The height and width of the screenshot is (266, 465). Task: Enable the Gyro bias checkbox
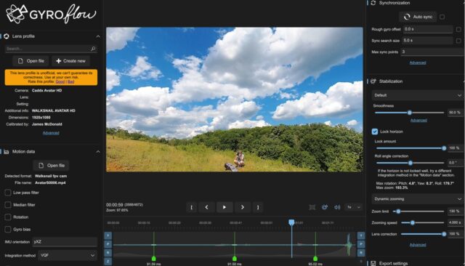click(x=8, y=229)
